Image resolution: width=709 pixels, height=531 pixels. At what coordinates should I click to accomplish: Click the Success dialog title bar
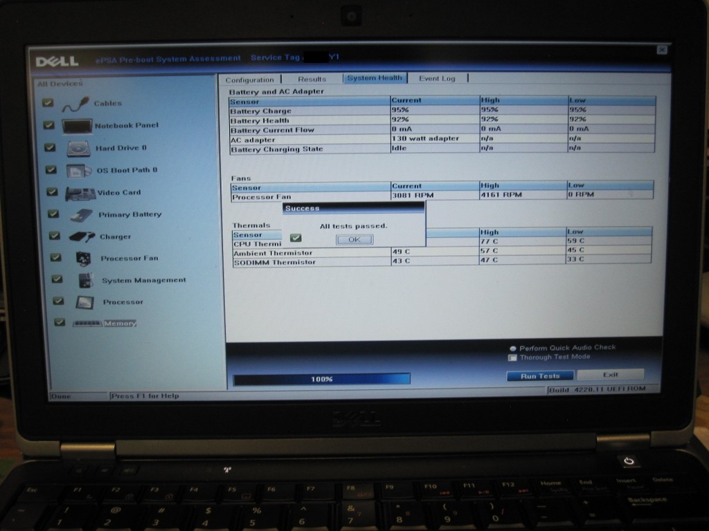point(354,208)
